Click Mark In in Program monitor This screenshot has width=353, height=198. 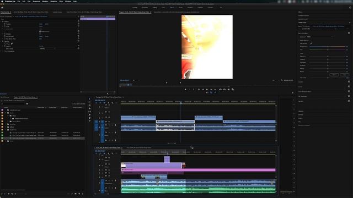click(190, 90)
